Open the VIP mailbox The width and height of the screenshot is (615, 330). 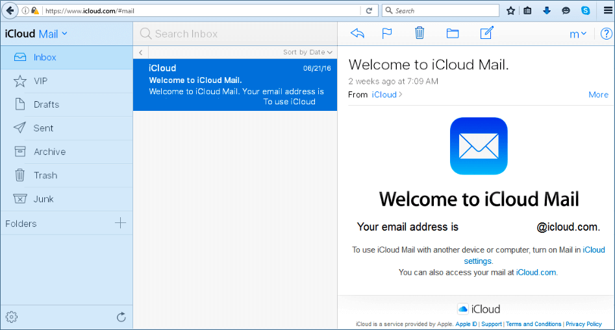coord(67,81)
